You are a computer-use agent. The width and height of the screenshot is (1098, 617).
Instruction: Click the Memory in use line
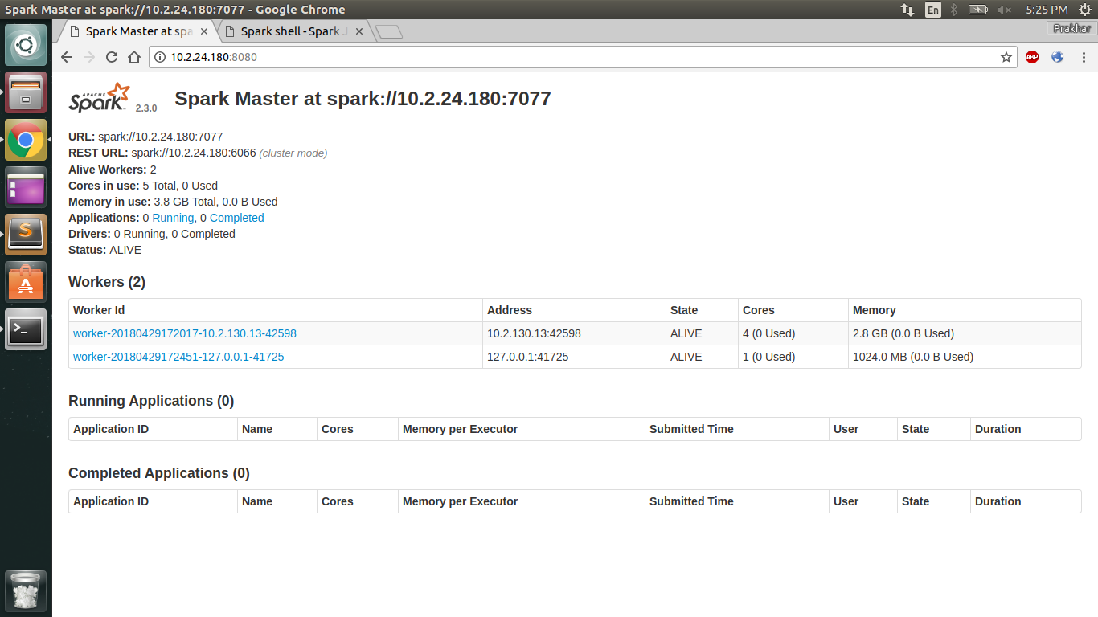pos(173,202)
